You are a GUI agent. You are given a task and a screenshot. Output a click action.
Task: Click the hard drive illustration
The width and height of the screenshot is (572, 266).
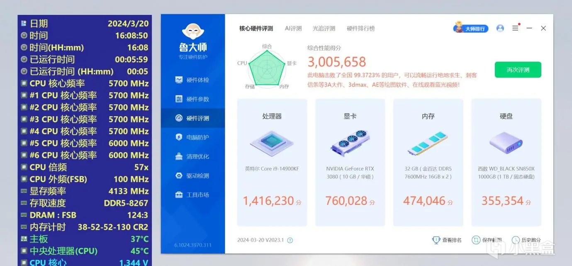pyautogui.click(x=506, y=142)
